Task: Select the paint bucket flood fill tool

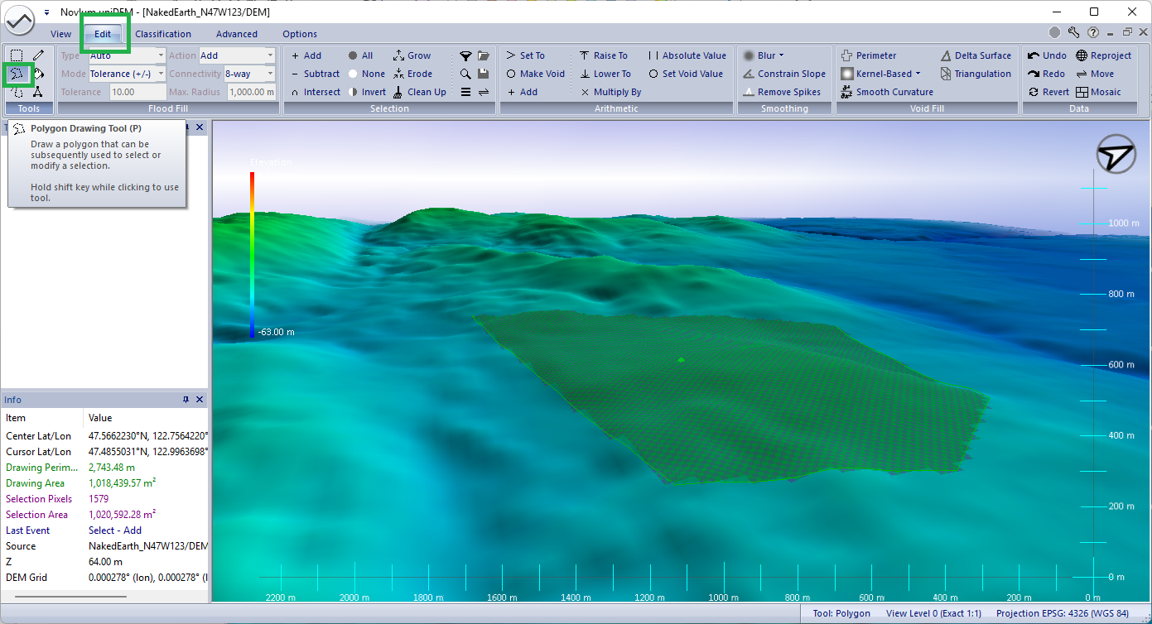Action: tap(37, 74)
